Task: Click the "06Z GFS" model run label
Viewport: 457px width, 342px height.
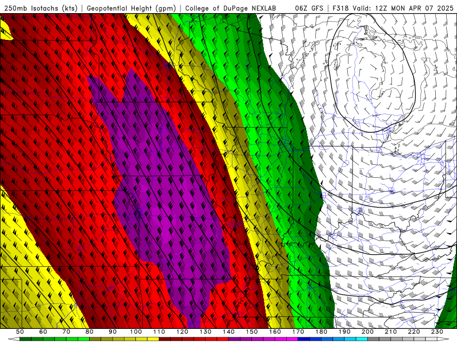Action: [x=309, y=8]
